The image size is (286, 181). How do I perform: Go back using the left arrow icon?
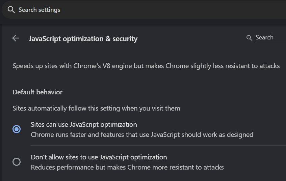point(16,38)
